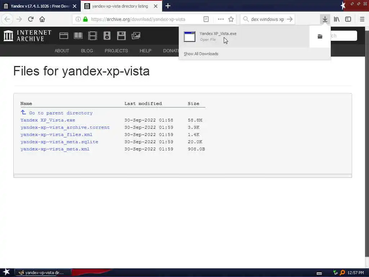Open yandex-xp-vista_meta.sqlite link
Image resolution: width=369 pixels, height=277 pixels.
pyautogui.click(x=59, y=142)
